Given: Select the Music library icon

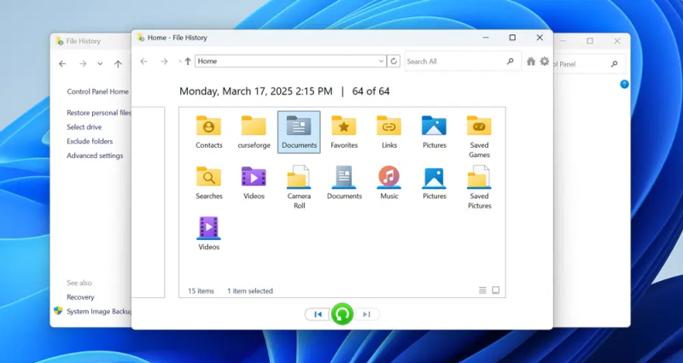Looking at the screenshot, I should (x=389, y=183).
